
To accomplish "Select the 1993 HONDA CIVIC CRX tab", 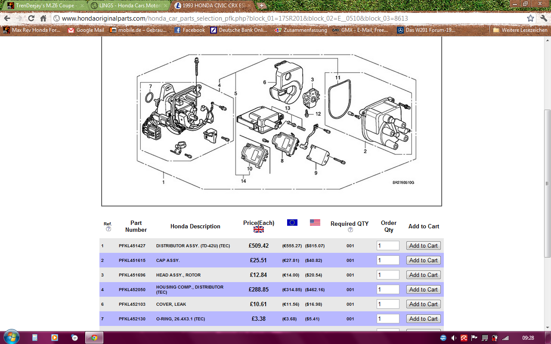I will [213, 6].
